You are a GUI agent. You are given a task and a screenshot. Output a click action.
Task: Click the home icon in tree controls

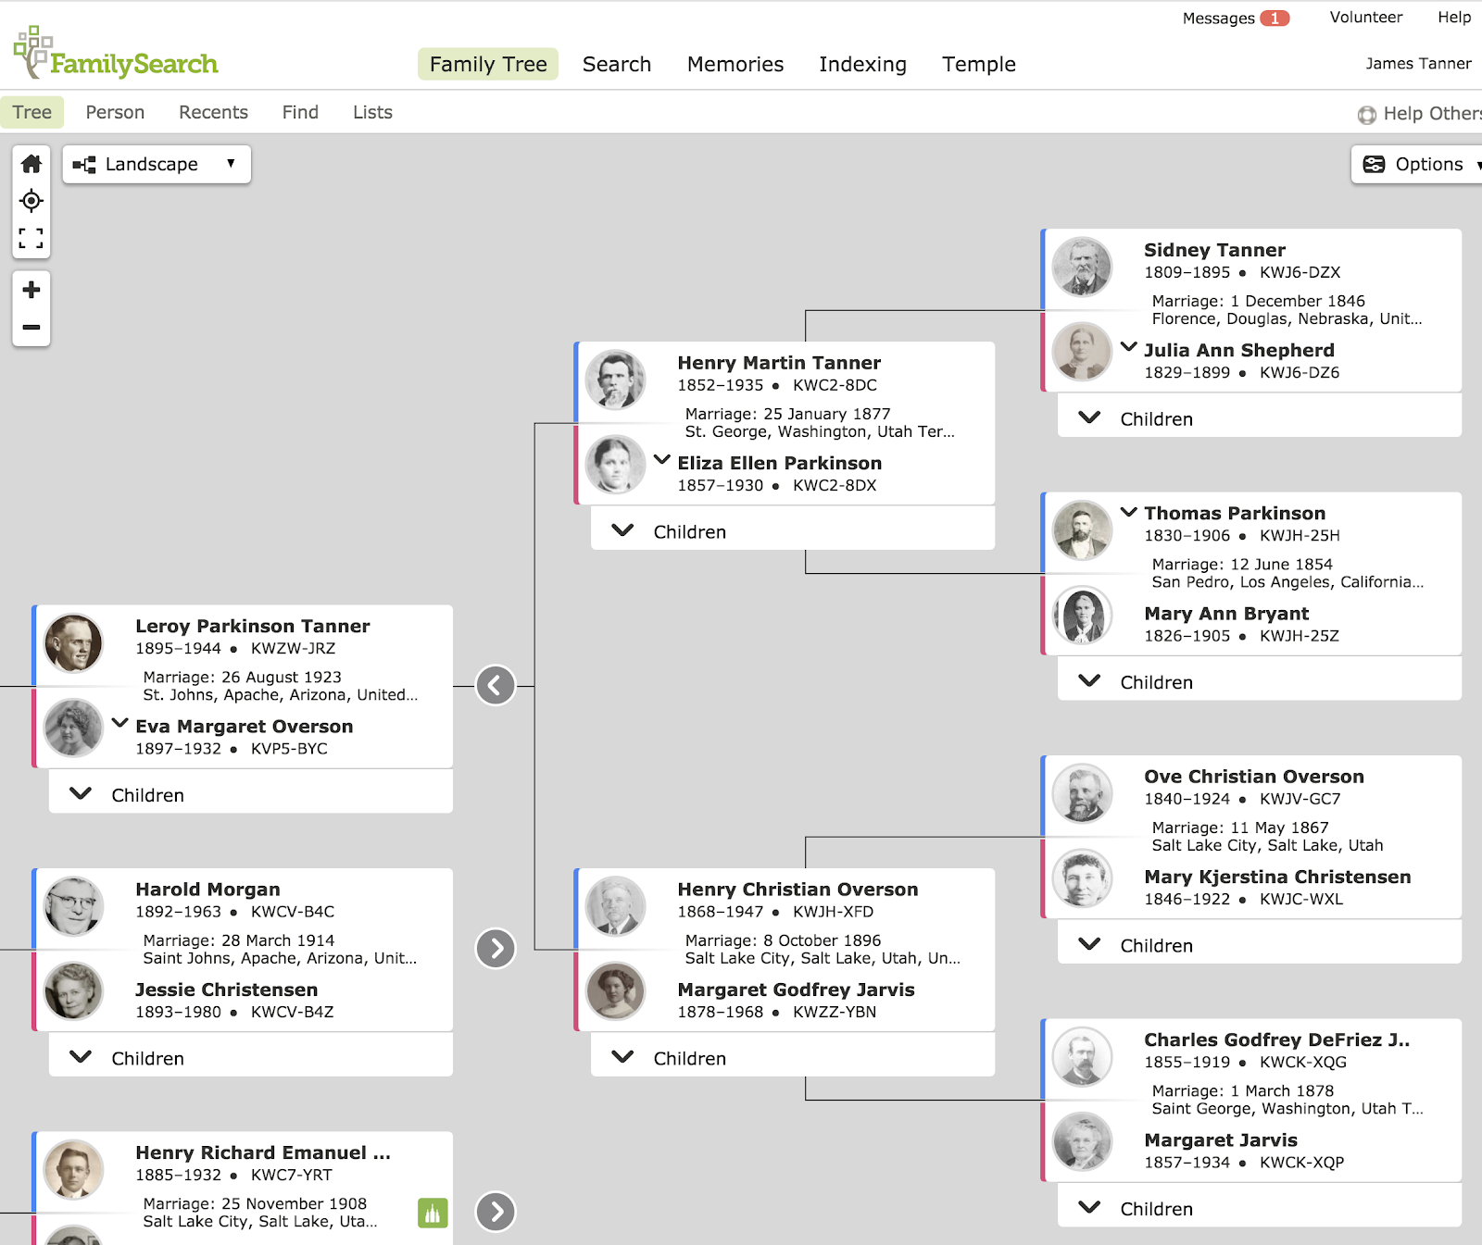[x=31, y=164]
